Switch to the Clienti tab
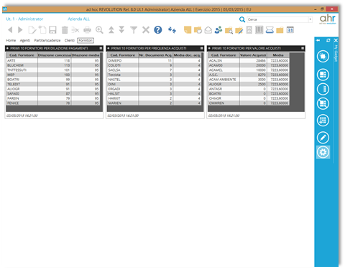Viewport: 345px width, 269px height. click(x=70, y=40)
